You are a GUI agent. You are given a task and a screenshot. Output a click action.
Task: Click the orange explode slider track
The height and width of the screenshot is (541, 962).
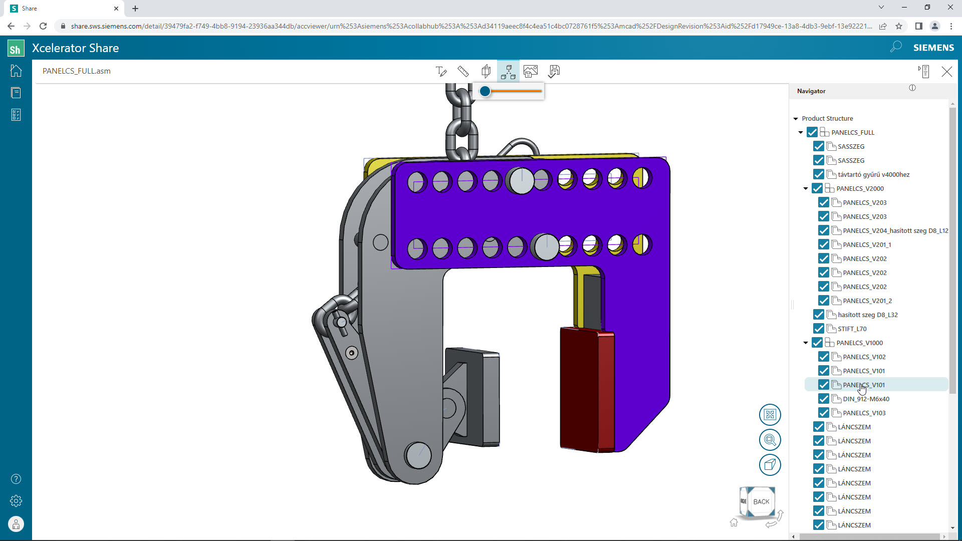(x=516, y=91)
